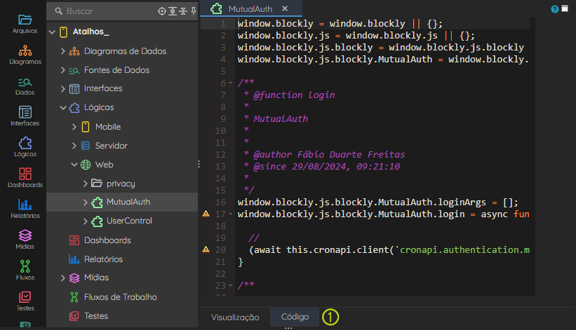This screenshot has height=330, width=576.
Task: Click warning icon on line 17
Action: coord(206,214)
